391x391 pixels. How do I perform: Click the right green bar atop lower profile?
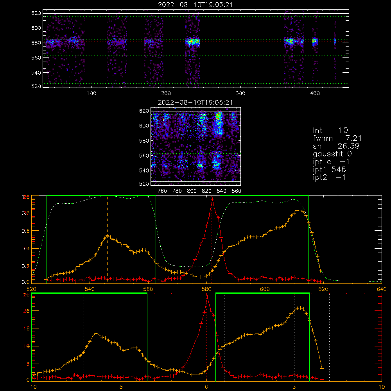pyautogui.click(x=262, y=294)
